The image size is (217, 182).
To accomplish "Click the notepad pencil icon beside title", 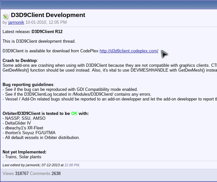I will coord(6,16).
